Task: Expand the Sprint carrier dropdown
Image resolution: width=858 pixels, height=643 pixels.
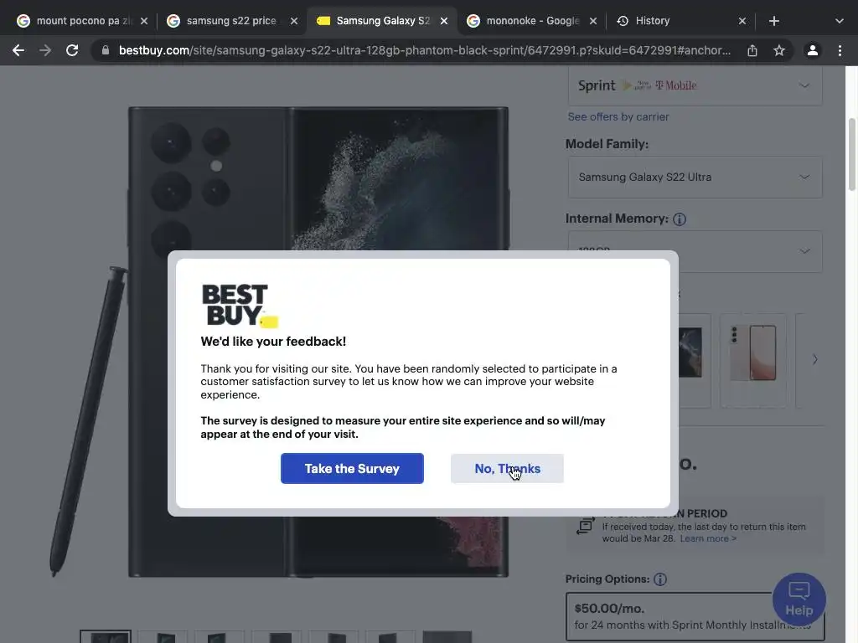Action: pos(695,85)
